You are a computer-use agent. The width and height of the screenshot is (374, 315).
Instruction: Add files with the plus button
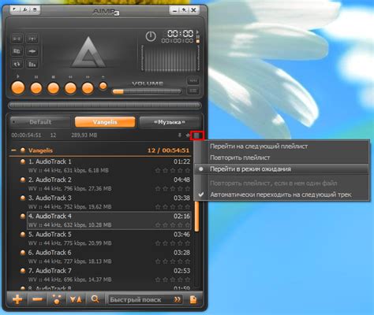click(x=17, y=299)
